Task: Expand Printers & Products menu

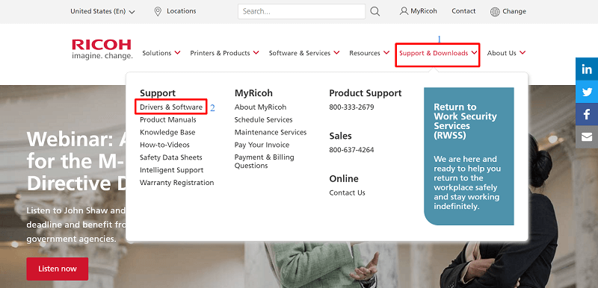Action: 225,53
